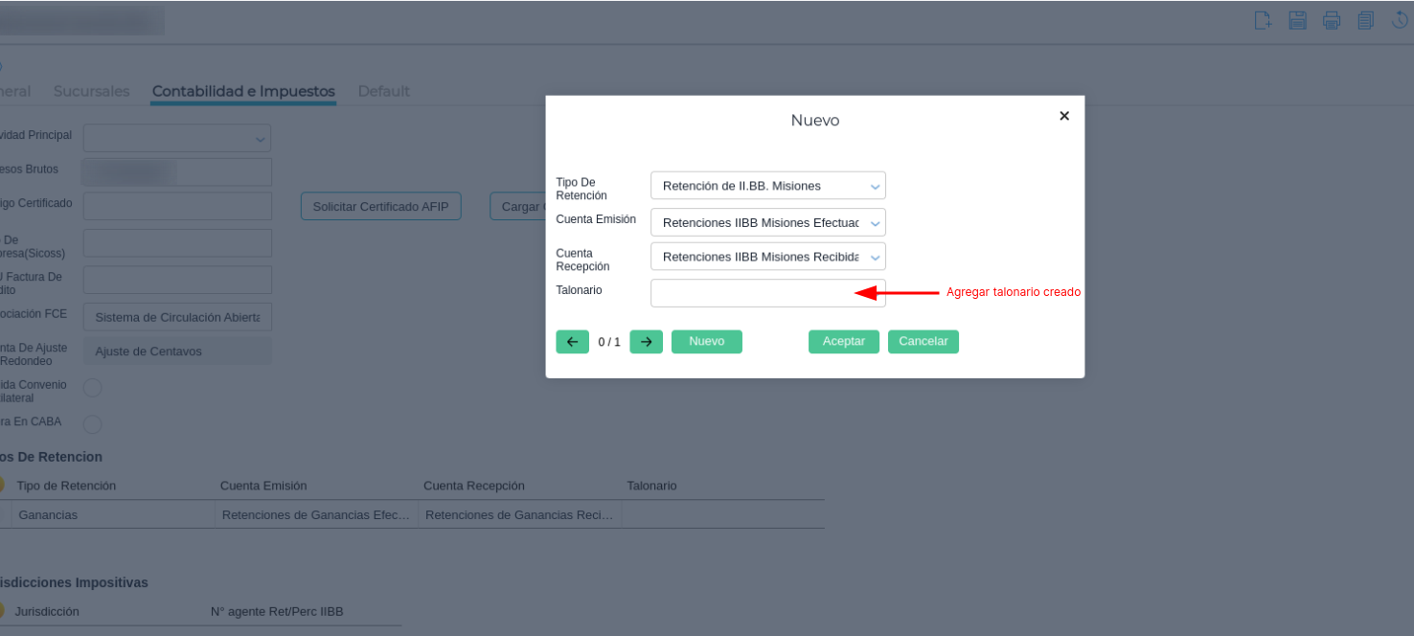Click the new document icon in top toolbar
Viewport: 1414px width, 636px height.
pos(1264,20)
